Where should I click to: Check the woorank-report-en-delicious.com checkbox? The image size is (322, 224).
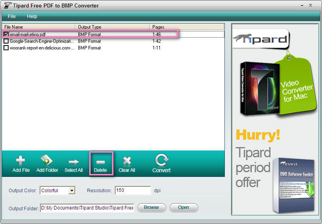(x=6, y=48)
